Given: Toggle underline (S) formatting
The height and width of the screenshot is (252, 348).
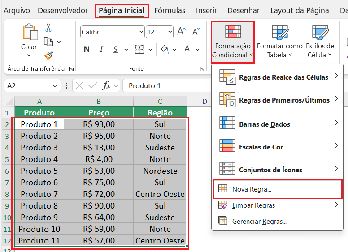Looking at the screenshot, I should tap(116, 49).
